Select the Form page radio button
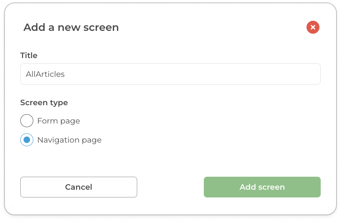341x221 pixels. pos(27,121)
